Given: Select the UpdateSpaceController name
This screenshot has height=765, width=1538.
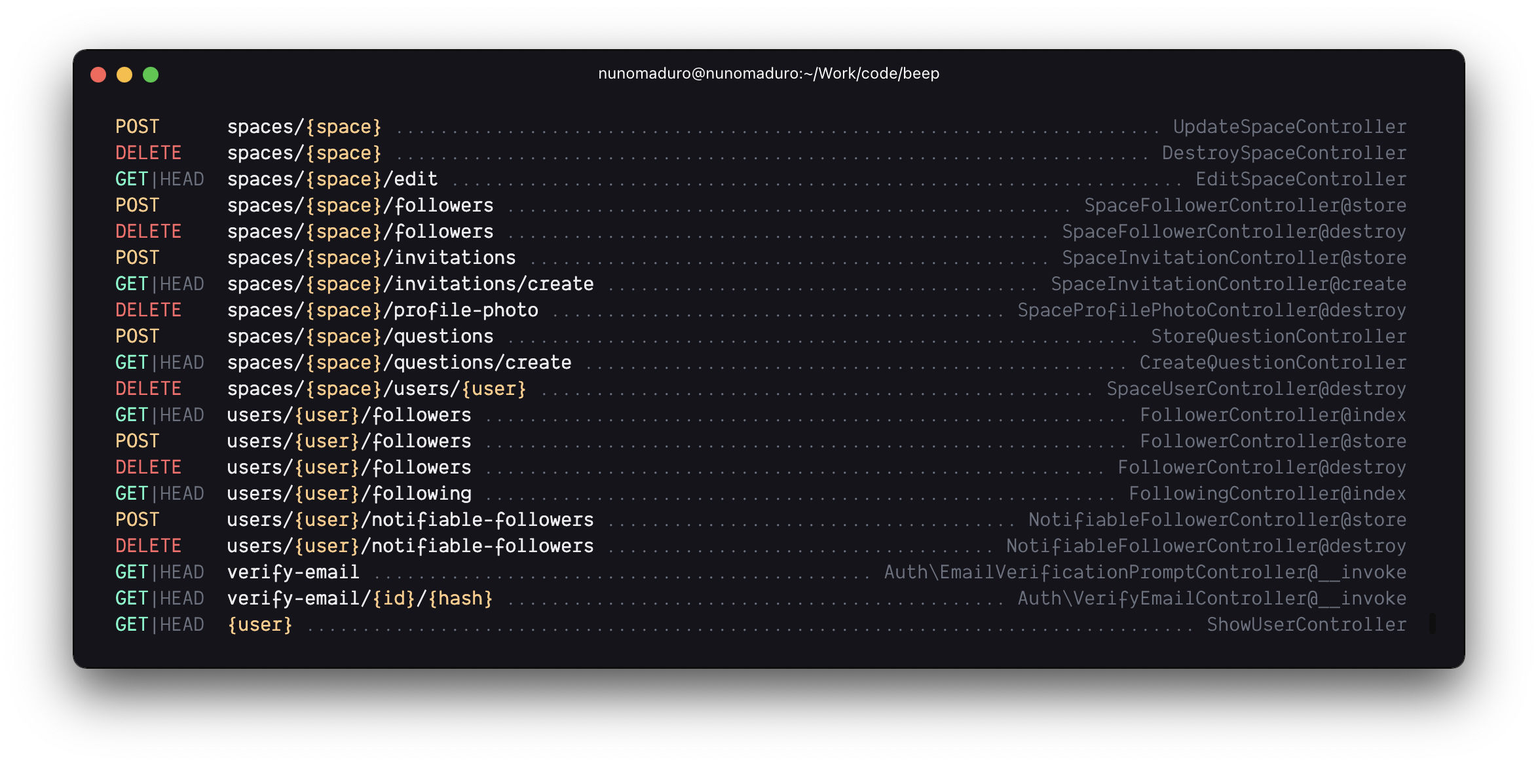Looking at the screenshot, I should click(x=1289, y=126).
